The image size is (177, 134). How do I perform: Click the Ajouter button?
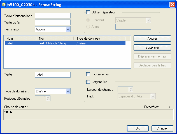[x=152, y=39]
